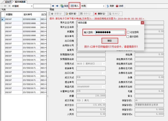This screenshot has height=121, width=168.
Task: Open 说明 (Help) from the toolbar
Action: point(120,6)
